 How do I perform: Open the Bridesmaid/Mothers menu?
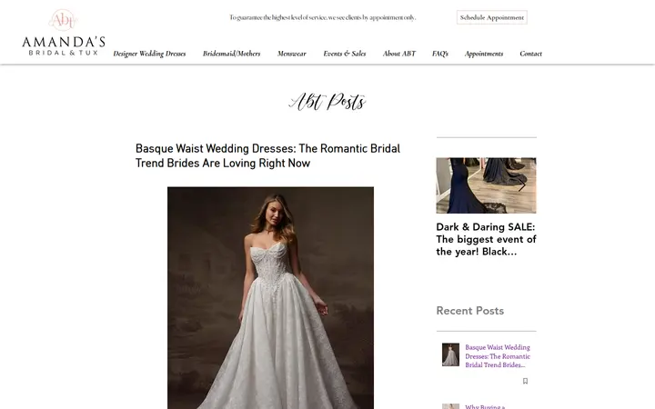(x=231, y=54)
